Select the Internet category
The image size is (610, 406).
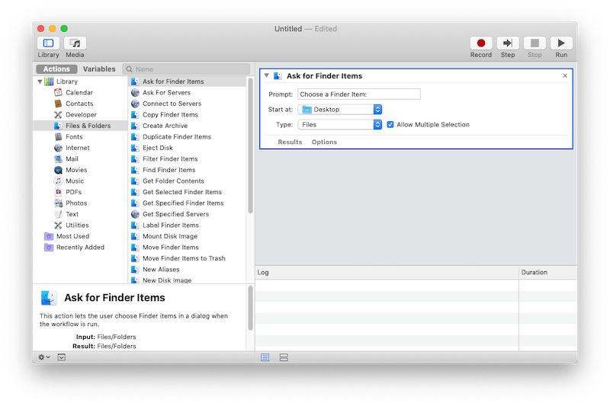pyautogui.click(x=77, y=148)
